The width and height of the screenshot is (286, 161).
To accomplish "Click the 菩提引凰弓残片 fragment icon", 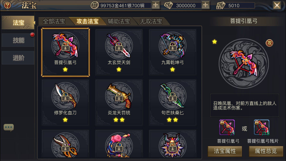I will point(262,127).
